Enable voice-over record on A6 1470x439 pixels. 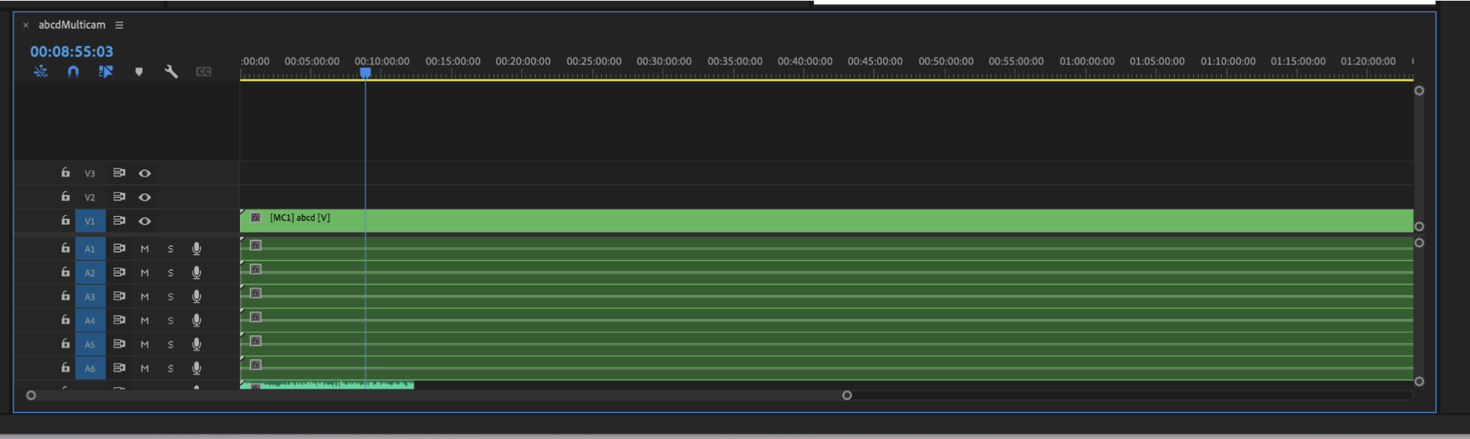pos(197,368)
